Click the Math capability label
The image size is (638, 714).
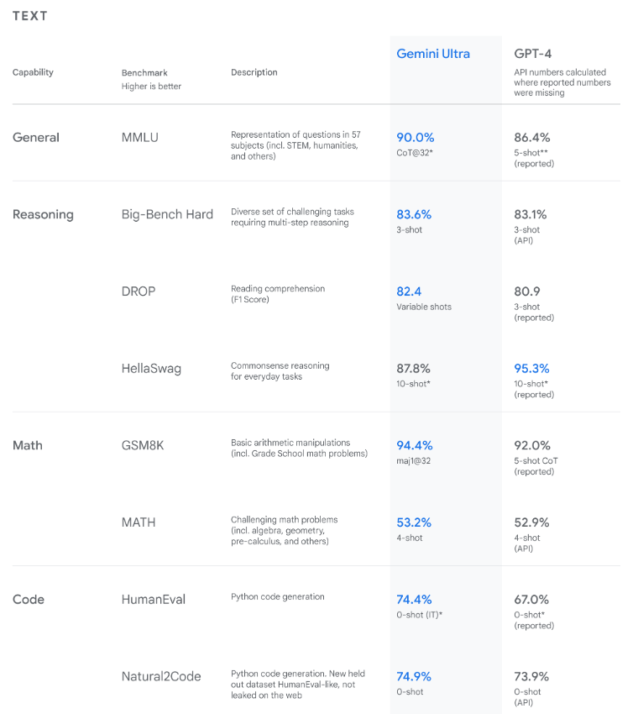[x=28, y=445]
